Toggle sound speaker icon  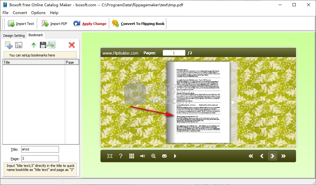143,156
